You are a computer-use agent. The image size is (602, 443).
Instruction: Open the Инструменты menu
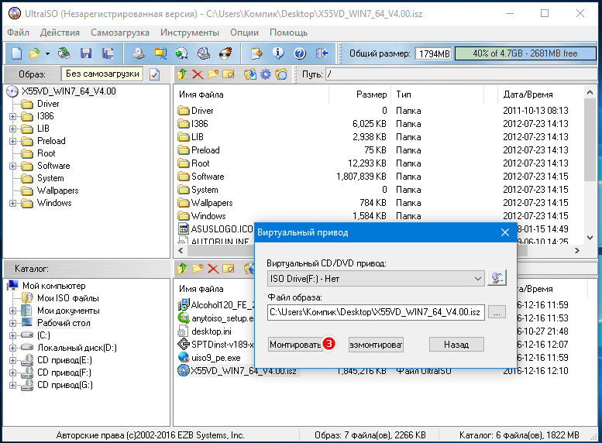(x=190, y=33)
